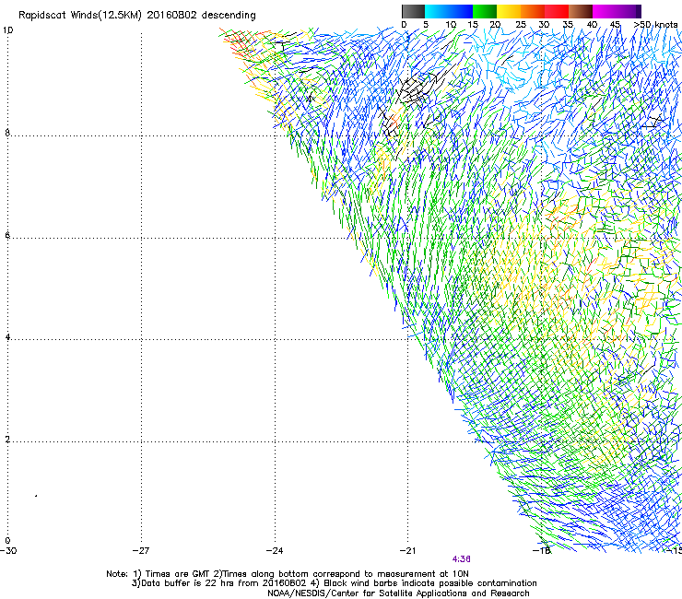The image size is (682, 599).
Task: Click the '15' label under the color bar
Action: click(x=473, y=25)
